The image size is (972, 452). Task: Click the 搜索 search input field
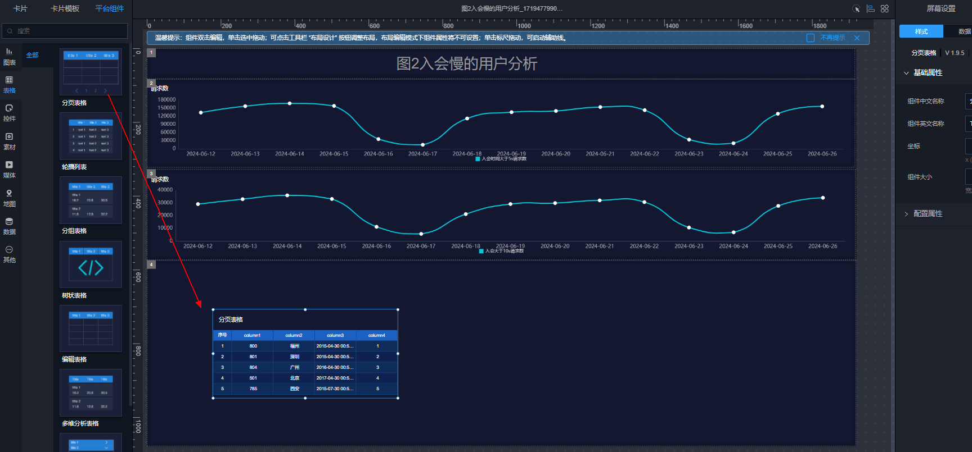(x=65, y=31)
